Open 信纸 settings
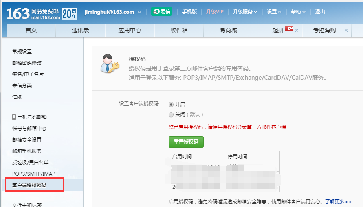This screenshot has height=207, width=363. 17,97
